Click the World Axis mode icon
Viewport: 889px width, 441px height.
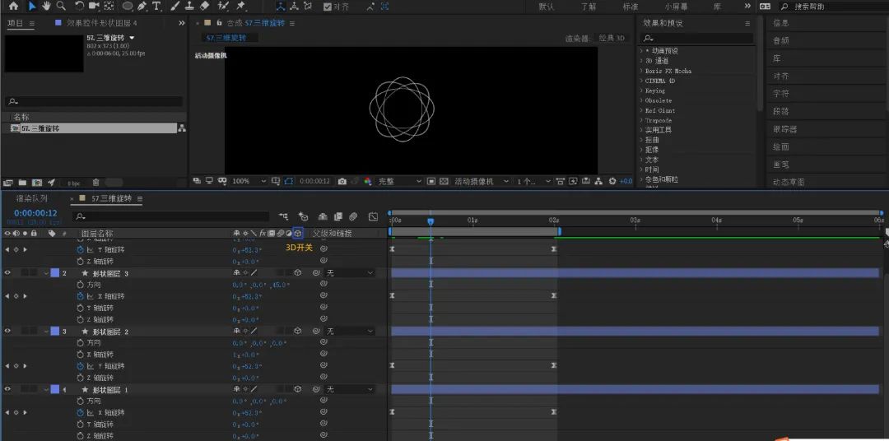click(294, 7)
